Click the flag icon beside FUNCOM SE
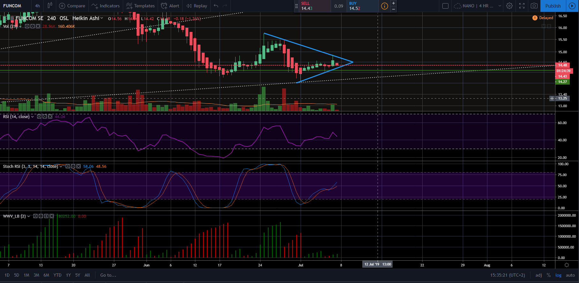The image size is (579, 283). click(x=12, y=18)
